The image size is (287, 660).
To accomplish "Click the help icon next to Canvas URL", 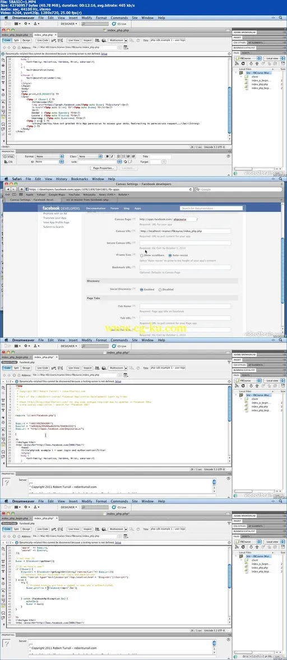I will click(134, 231).
